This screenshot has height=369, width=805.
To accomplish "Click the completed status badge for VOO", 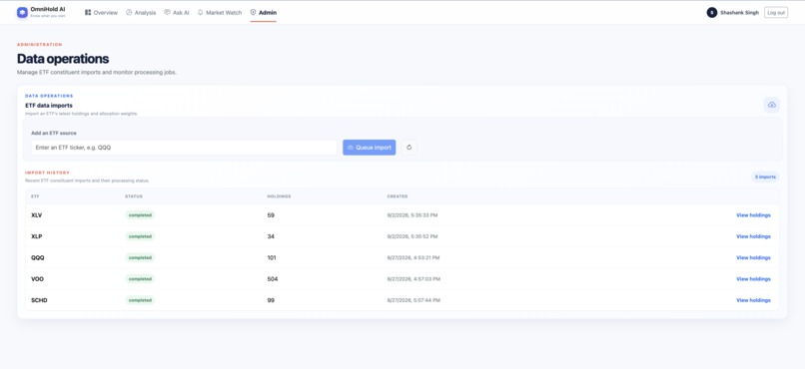I will tap(140, 279).
